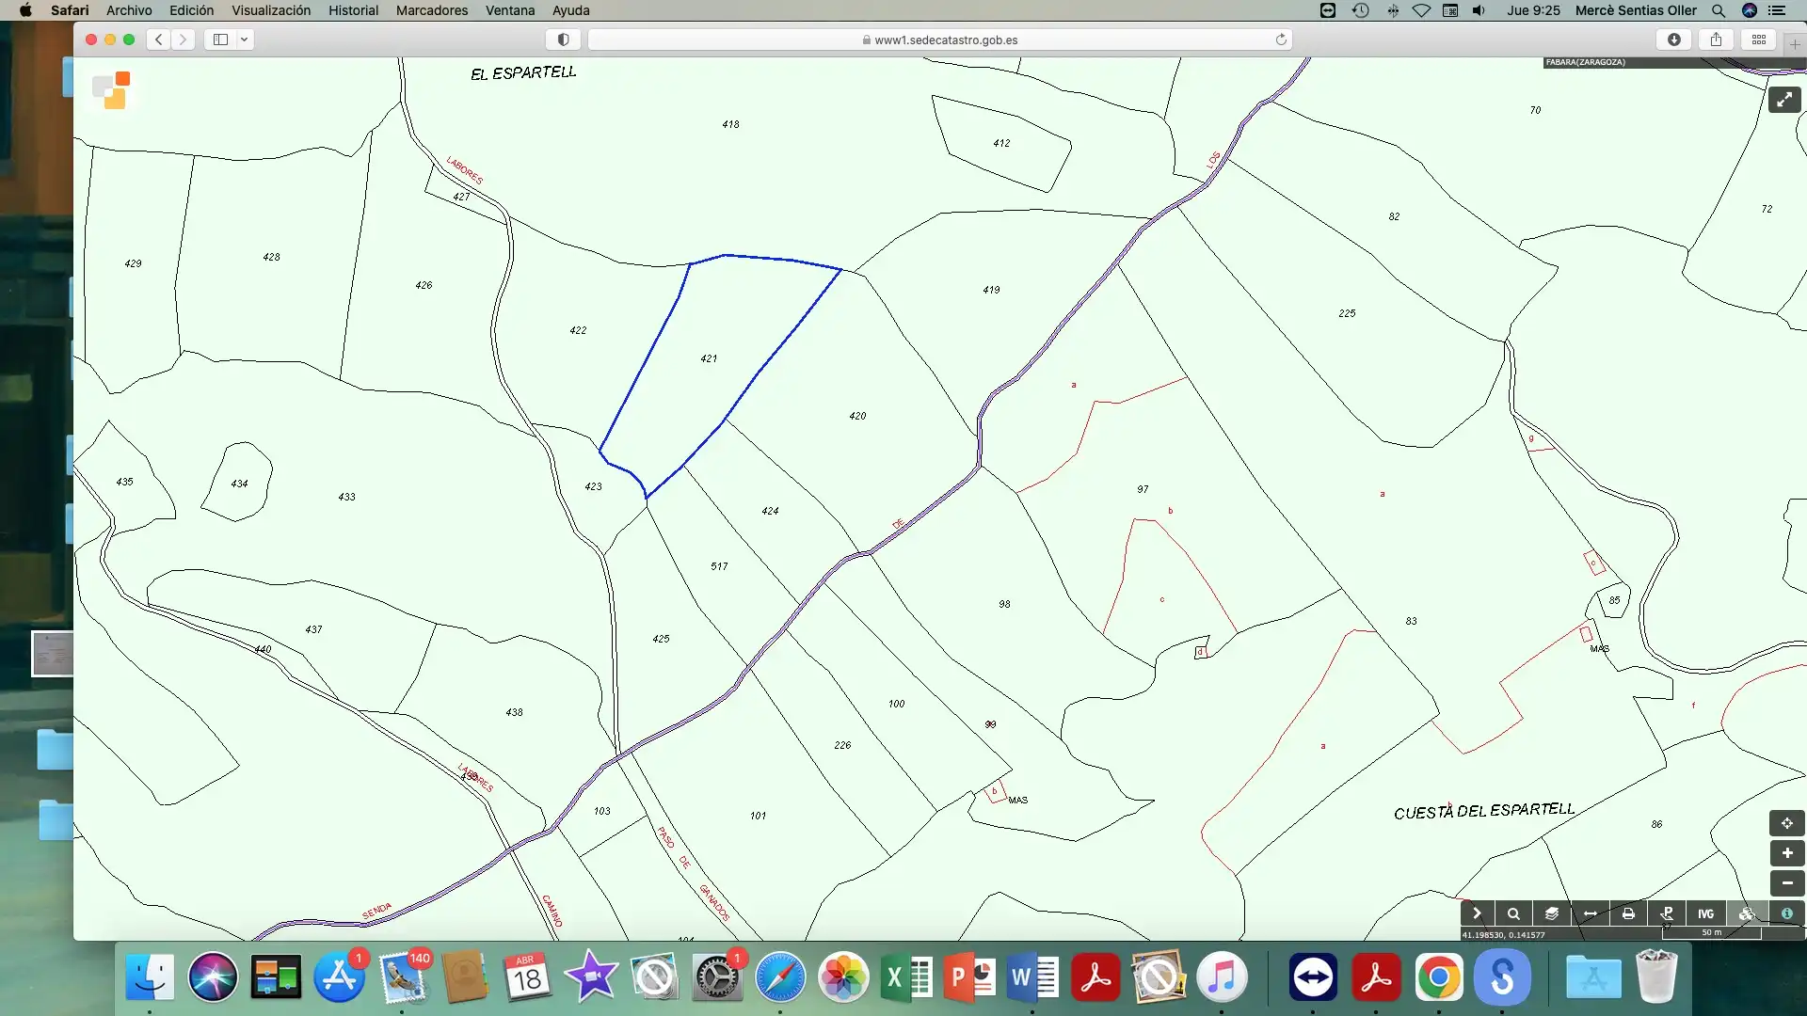Click the privacy shield icon in Safari

pyautogui.click(x=563, y=40)
